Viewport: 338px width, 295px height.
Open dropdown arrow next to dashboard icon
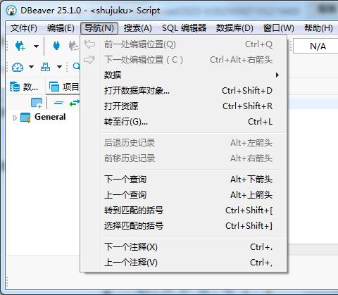pyautogui.click(x=31, y=67)
